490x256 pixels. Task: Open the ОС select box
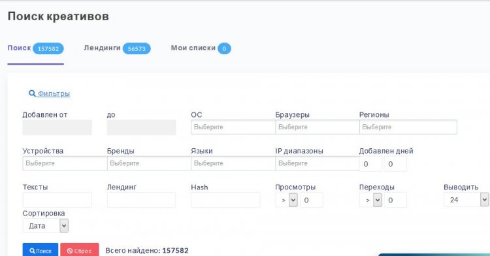pos(233,127)
